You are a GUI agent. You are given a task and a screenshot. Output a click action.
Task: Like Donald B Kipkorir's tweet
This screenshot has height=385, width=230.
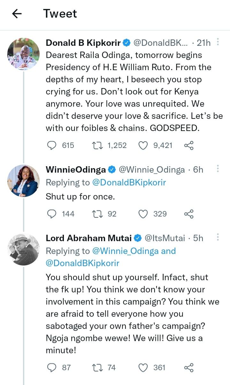pos(143,145)
